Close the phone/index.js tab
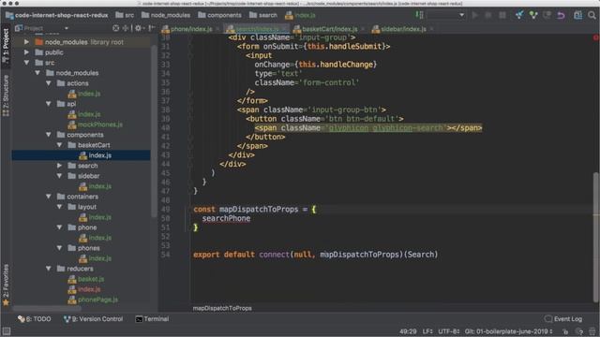The image size is (600, 337). tap(217, 29)
